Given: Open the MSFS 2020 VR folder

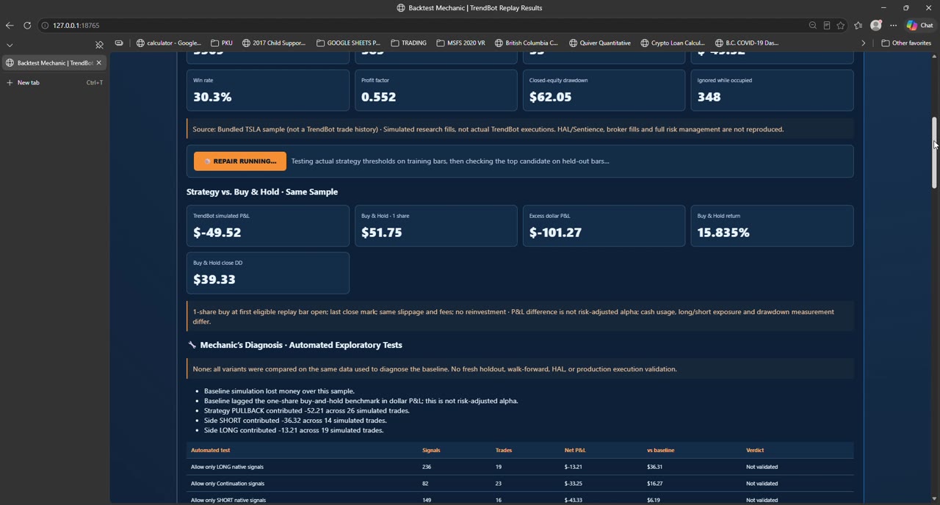Looking at the screenshot, I should 460,43.
